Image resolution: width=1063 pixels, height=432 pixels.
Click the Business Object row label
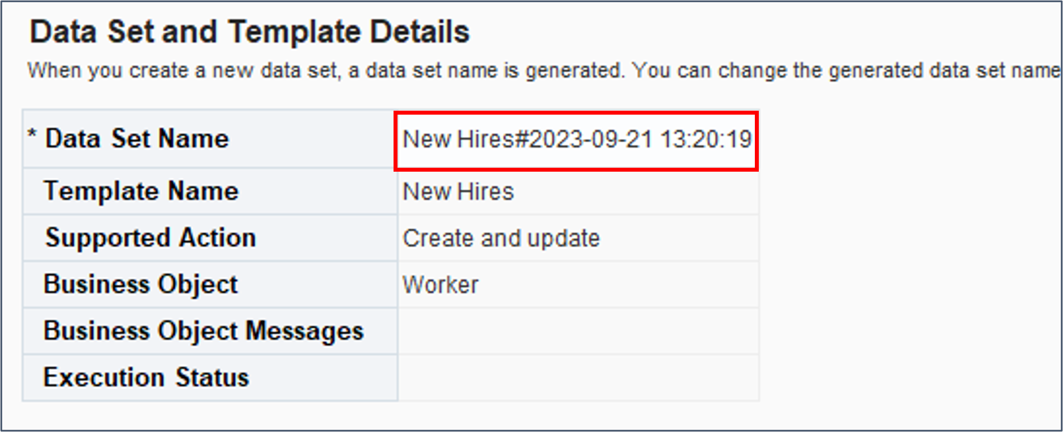pyautogui.click(x=140, y=284)
